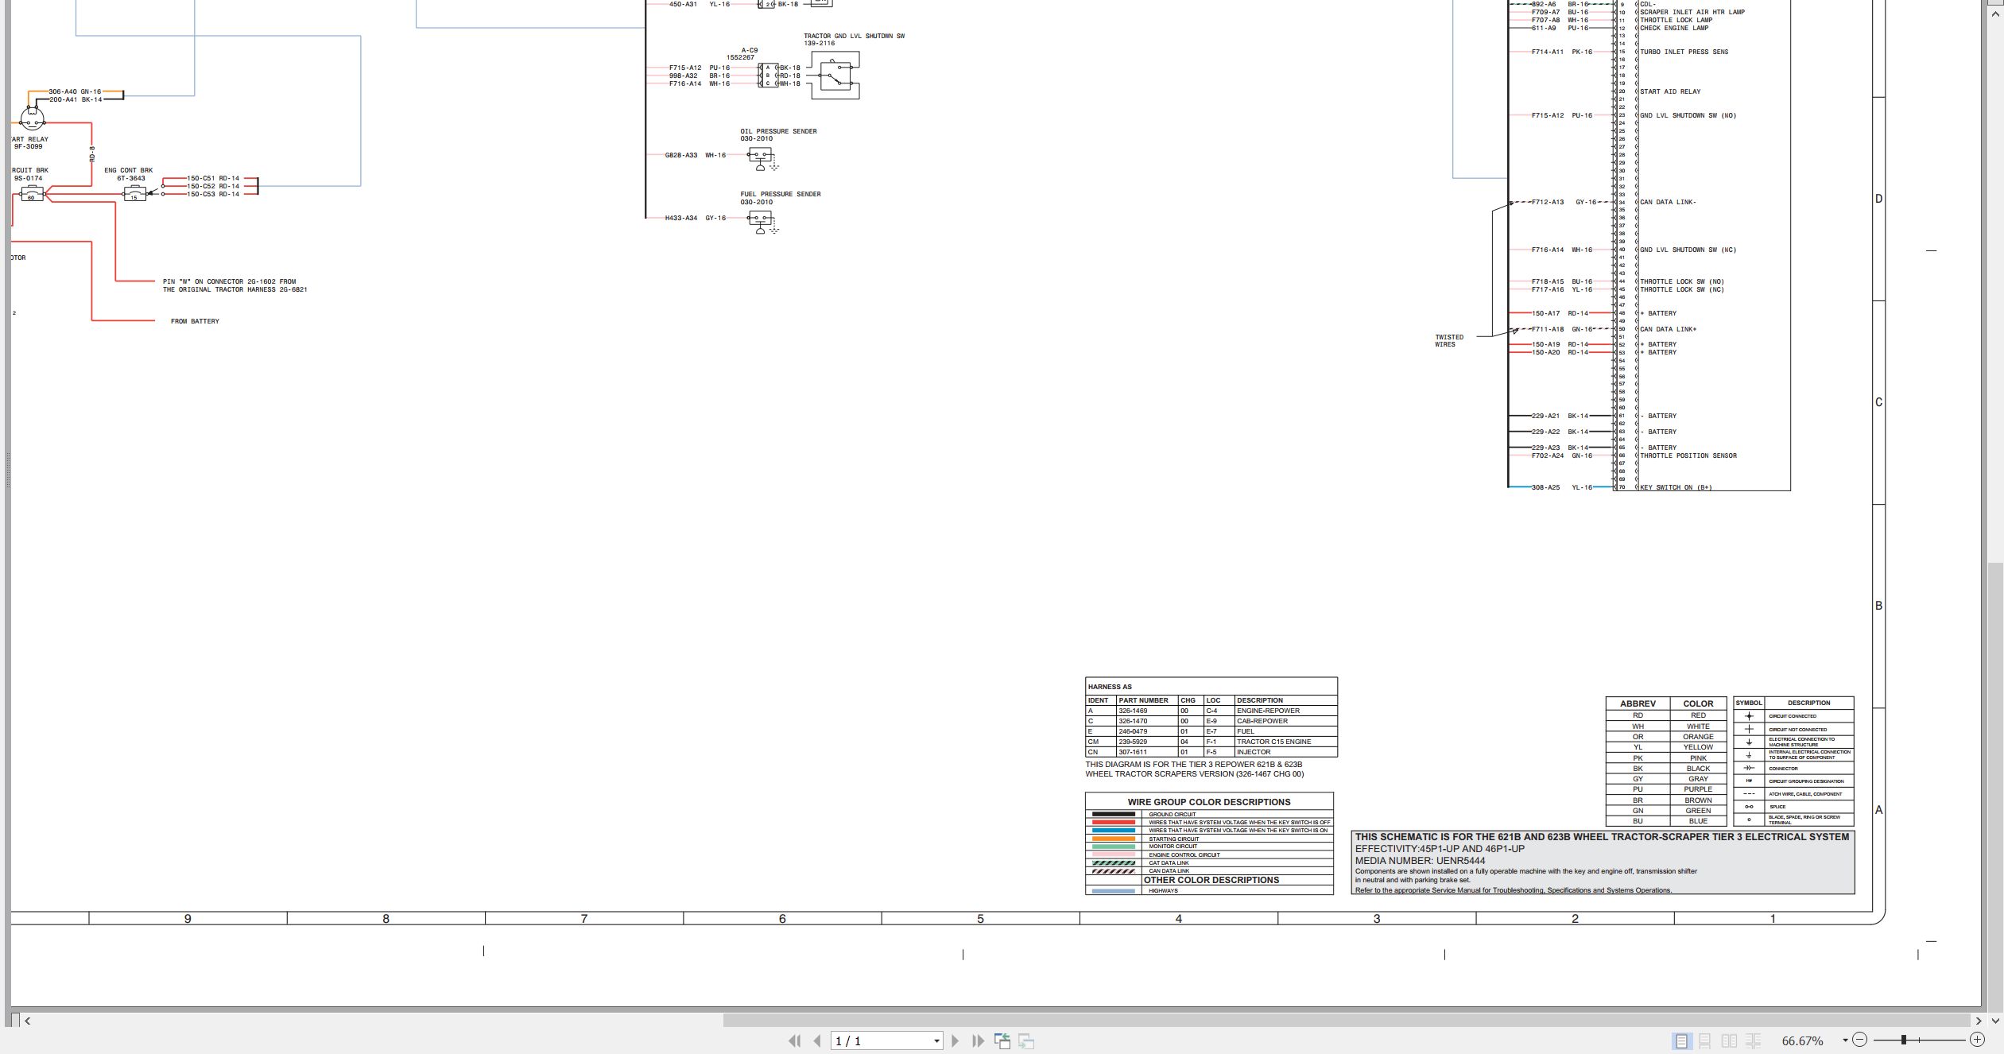
Task: Click the OIL PRESSURE SENDER label
Action: (778, 131)
